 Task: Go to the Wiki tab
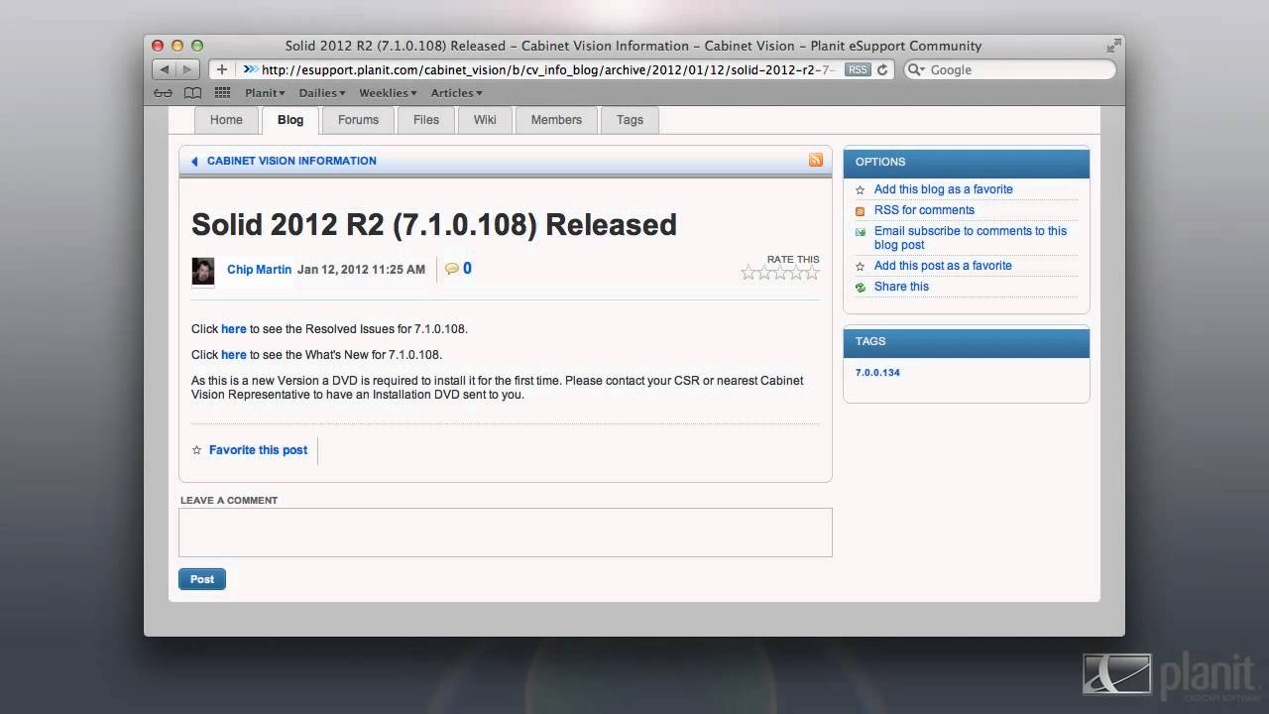point(485,120)
